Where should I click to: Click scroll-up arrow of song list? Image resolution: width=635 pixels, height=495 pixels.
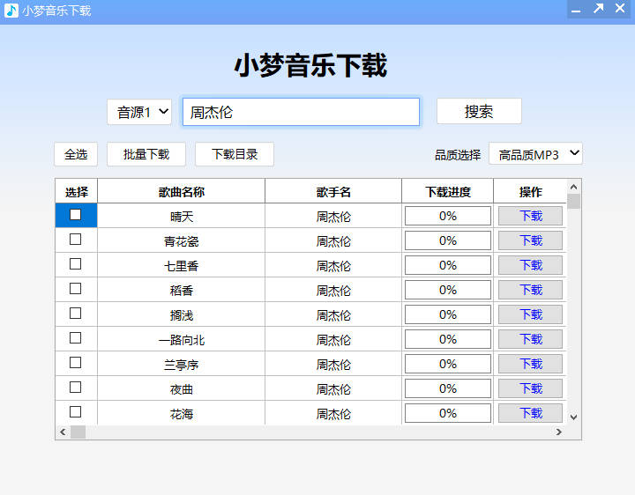[573, 187]
